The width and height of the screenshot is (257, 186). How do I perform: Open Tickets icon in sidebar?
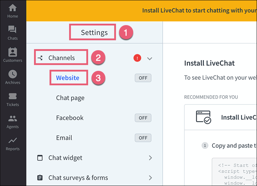13,96
